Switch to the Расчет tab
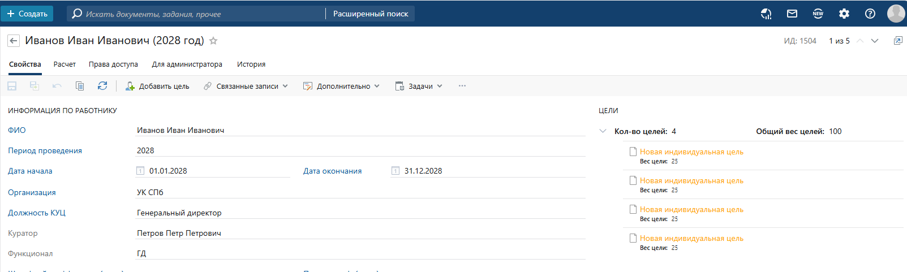The image size is (907, 272). pos(65,64)
